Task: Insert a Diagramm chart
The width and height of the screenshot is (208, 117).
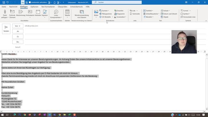Action: pyautogui.click(x=120, y=14)
